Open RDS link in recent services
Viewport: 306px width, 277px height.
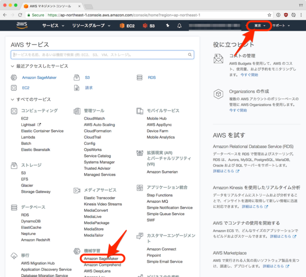pyautogui.click(x=152, y=78)
